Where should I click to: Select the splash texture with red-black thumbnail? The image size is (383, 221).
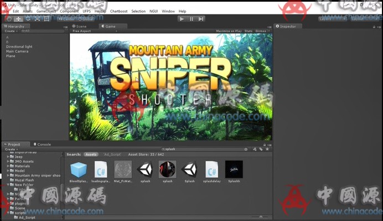pyautogui.click(x=167, y=169)
